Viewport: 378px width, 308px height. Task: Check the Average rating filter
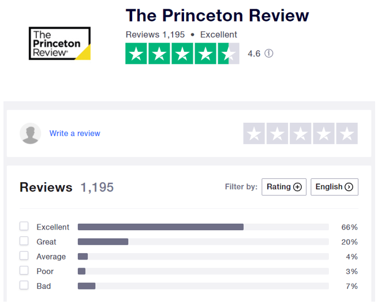tap(24, 256)
